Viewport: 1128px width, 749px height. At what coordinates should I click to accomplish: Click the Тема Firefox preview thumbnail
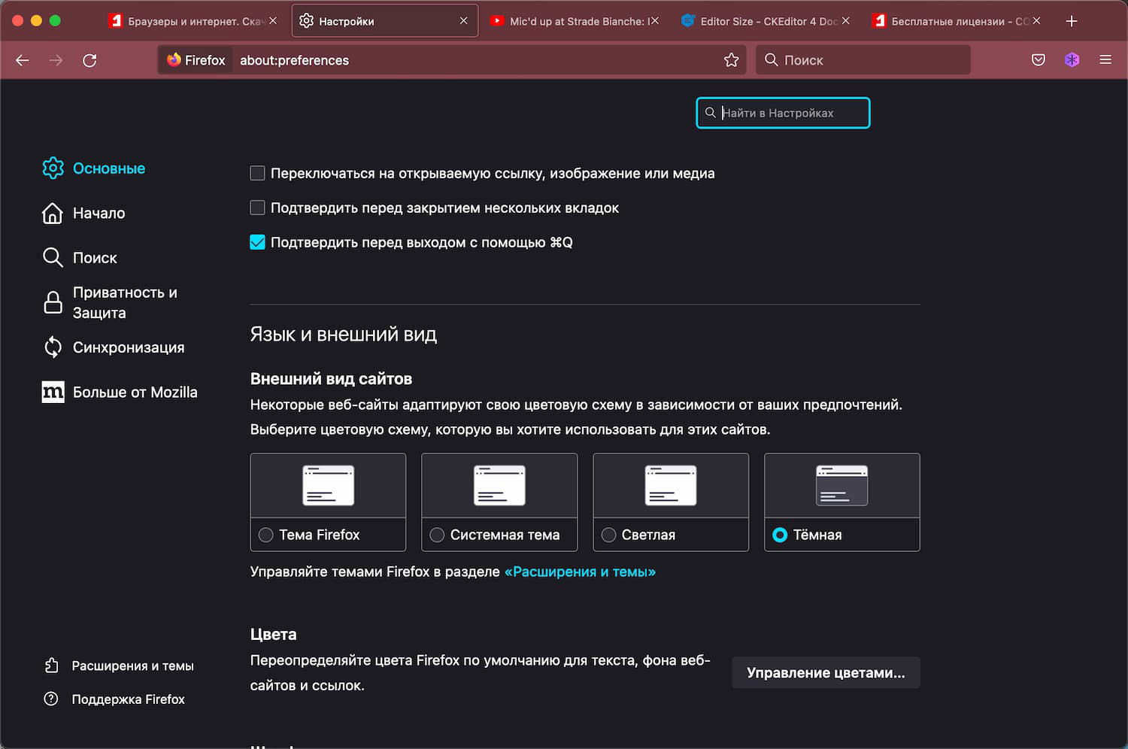(x=328, y=486)
